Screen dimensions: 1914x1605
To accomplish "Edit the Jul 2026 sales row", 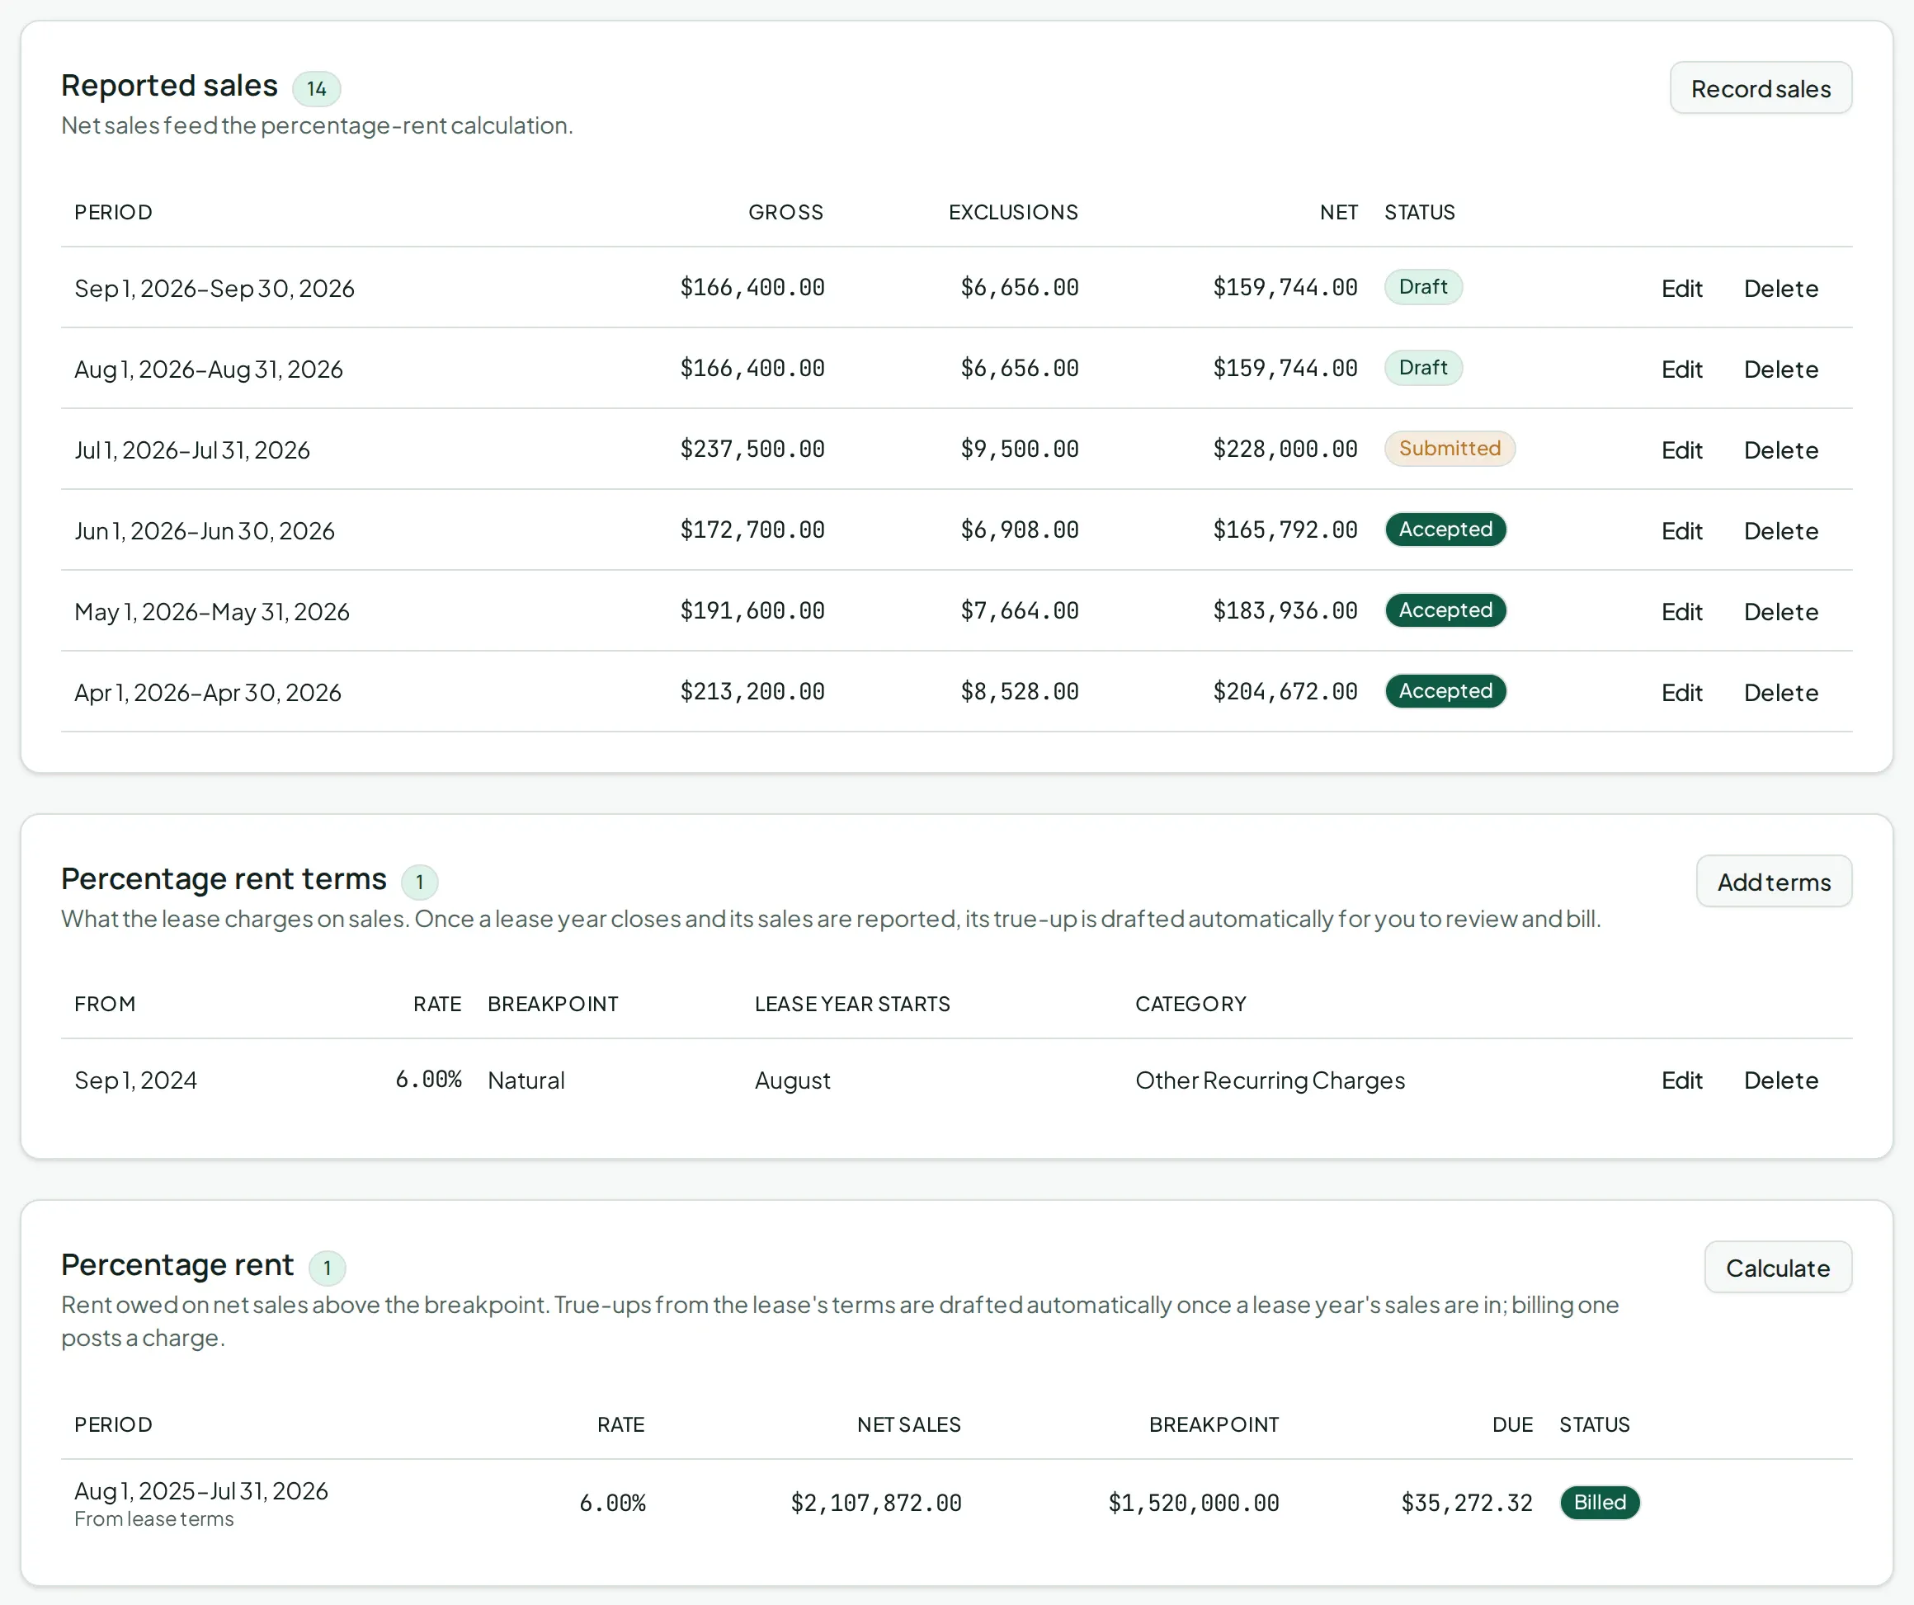I will pyautogui.click(x=1681, y=449).
